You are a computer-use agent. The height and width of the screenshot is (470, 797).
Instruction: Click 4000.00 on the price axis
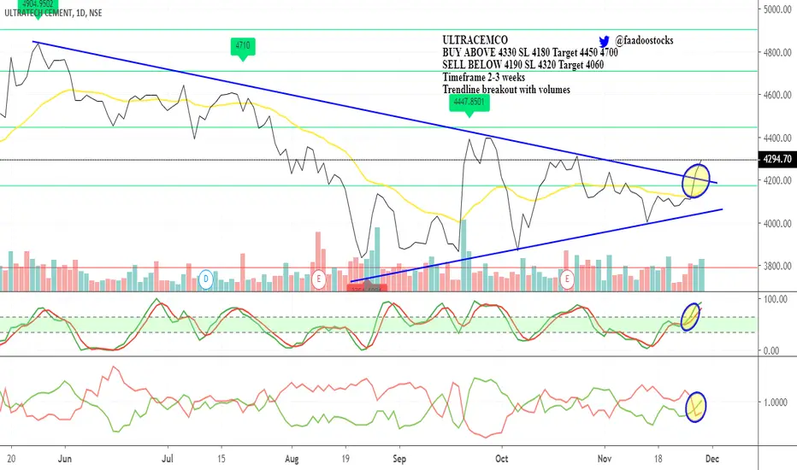tap(777, 224)
